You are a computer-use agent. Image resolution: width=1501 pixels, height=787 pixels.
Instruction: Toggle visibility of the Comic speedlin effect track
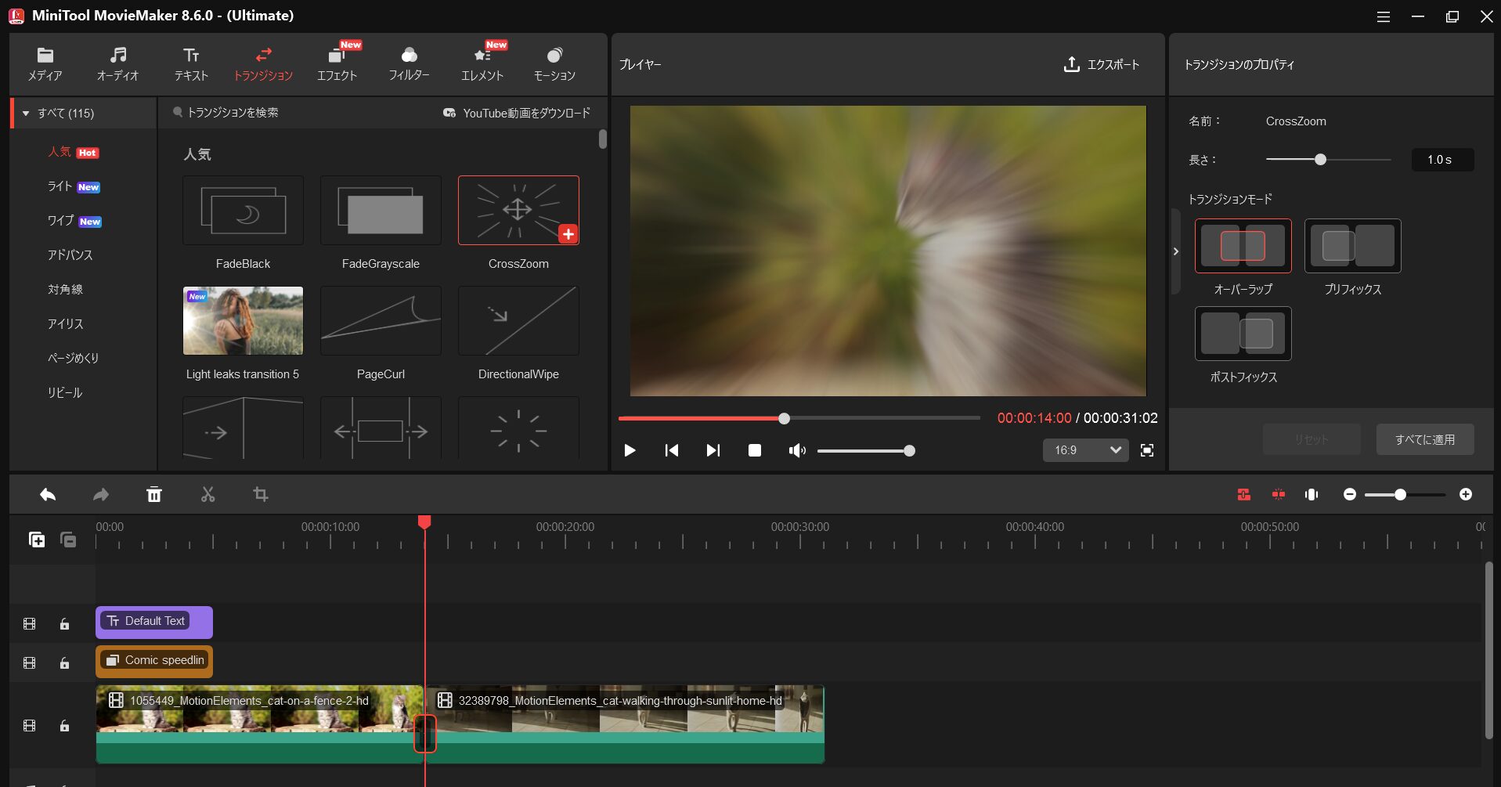point(30,663)
